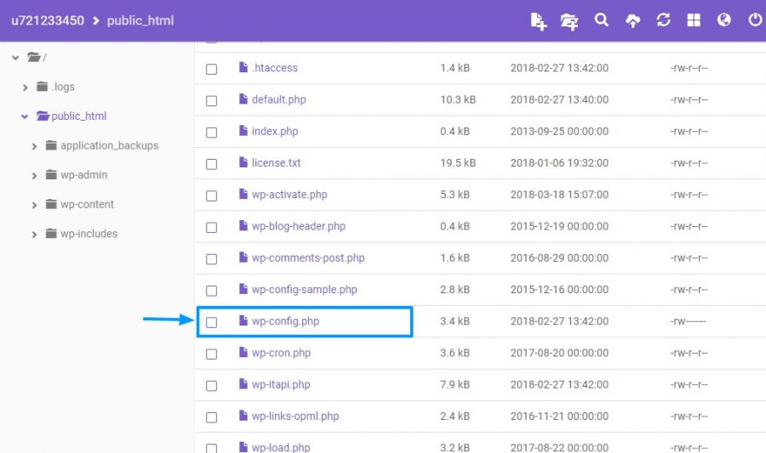Viewport: 766px width, 453px height.
Task: Expand the .logs folder arrow
Action: point(25,88)
